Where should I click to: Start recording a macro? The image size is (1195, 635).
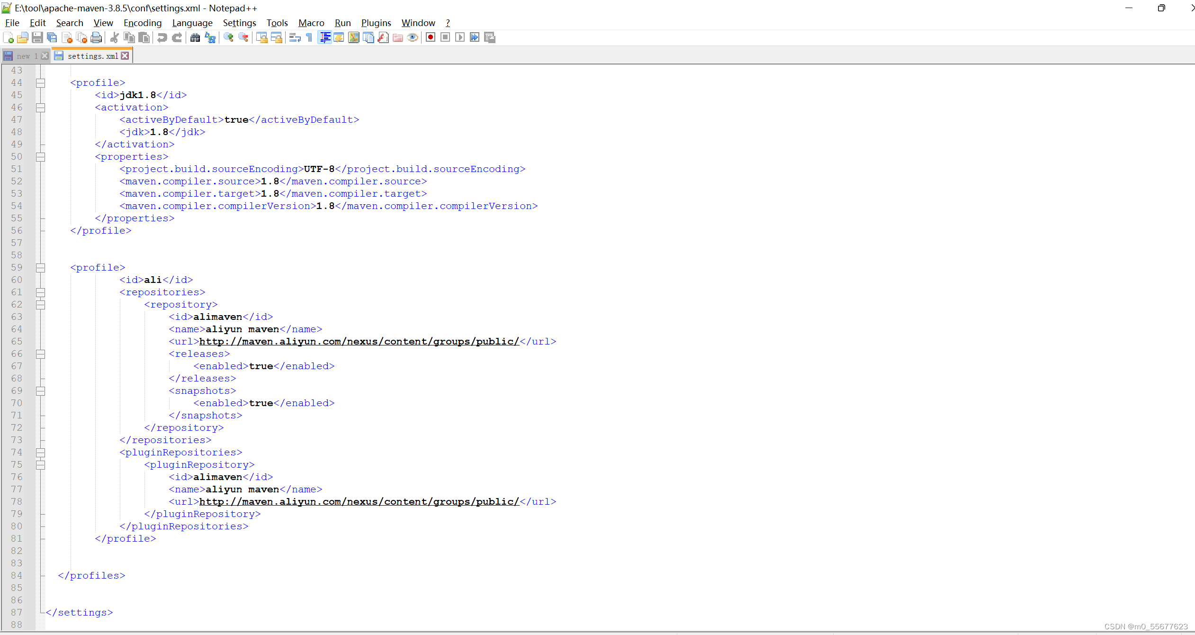(x=430, y=37)
